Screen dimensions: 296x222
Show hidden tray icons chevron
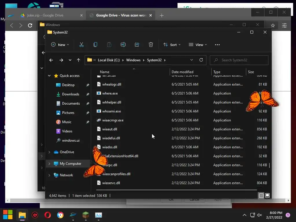tap(245, 215)
